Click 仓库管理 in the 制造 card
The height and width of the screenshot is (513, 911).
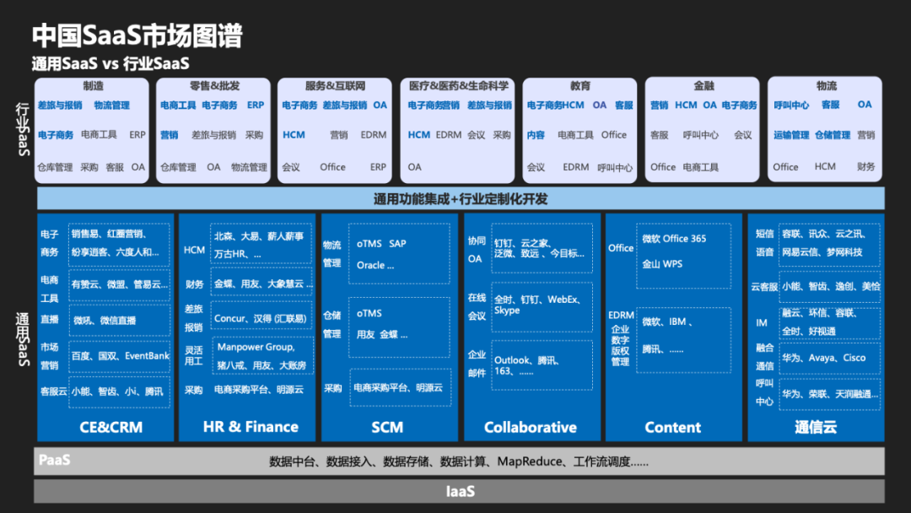click(x=55, y=167)
